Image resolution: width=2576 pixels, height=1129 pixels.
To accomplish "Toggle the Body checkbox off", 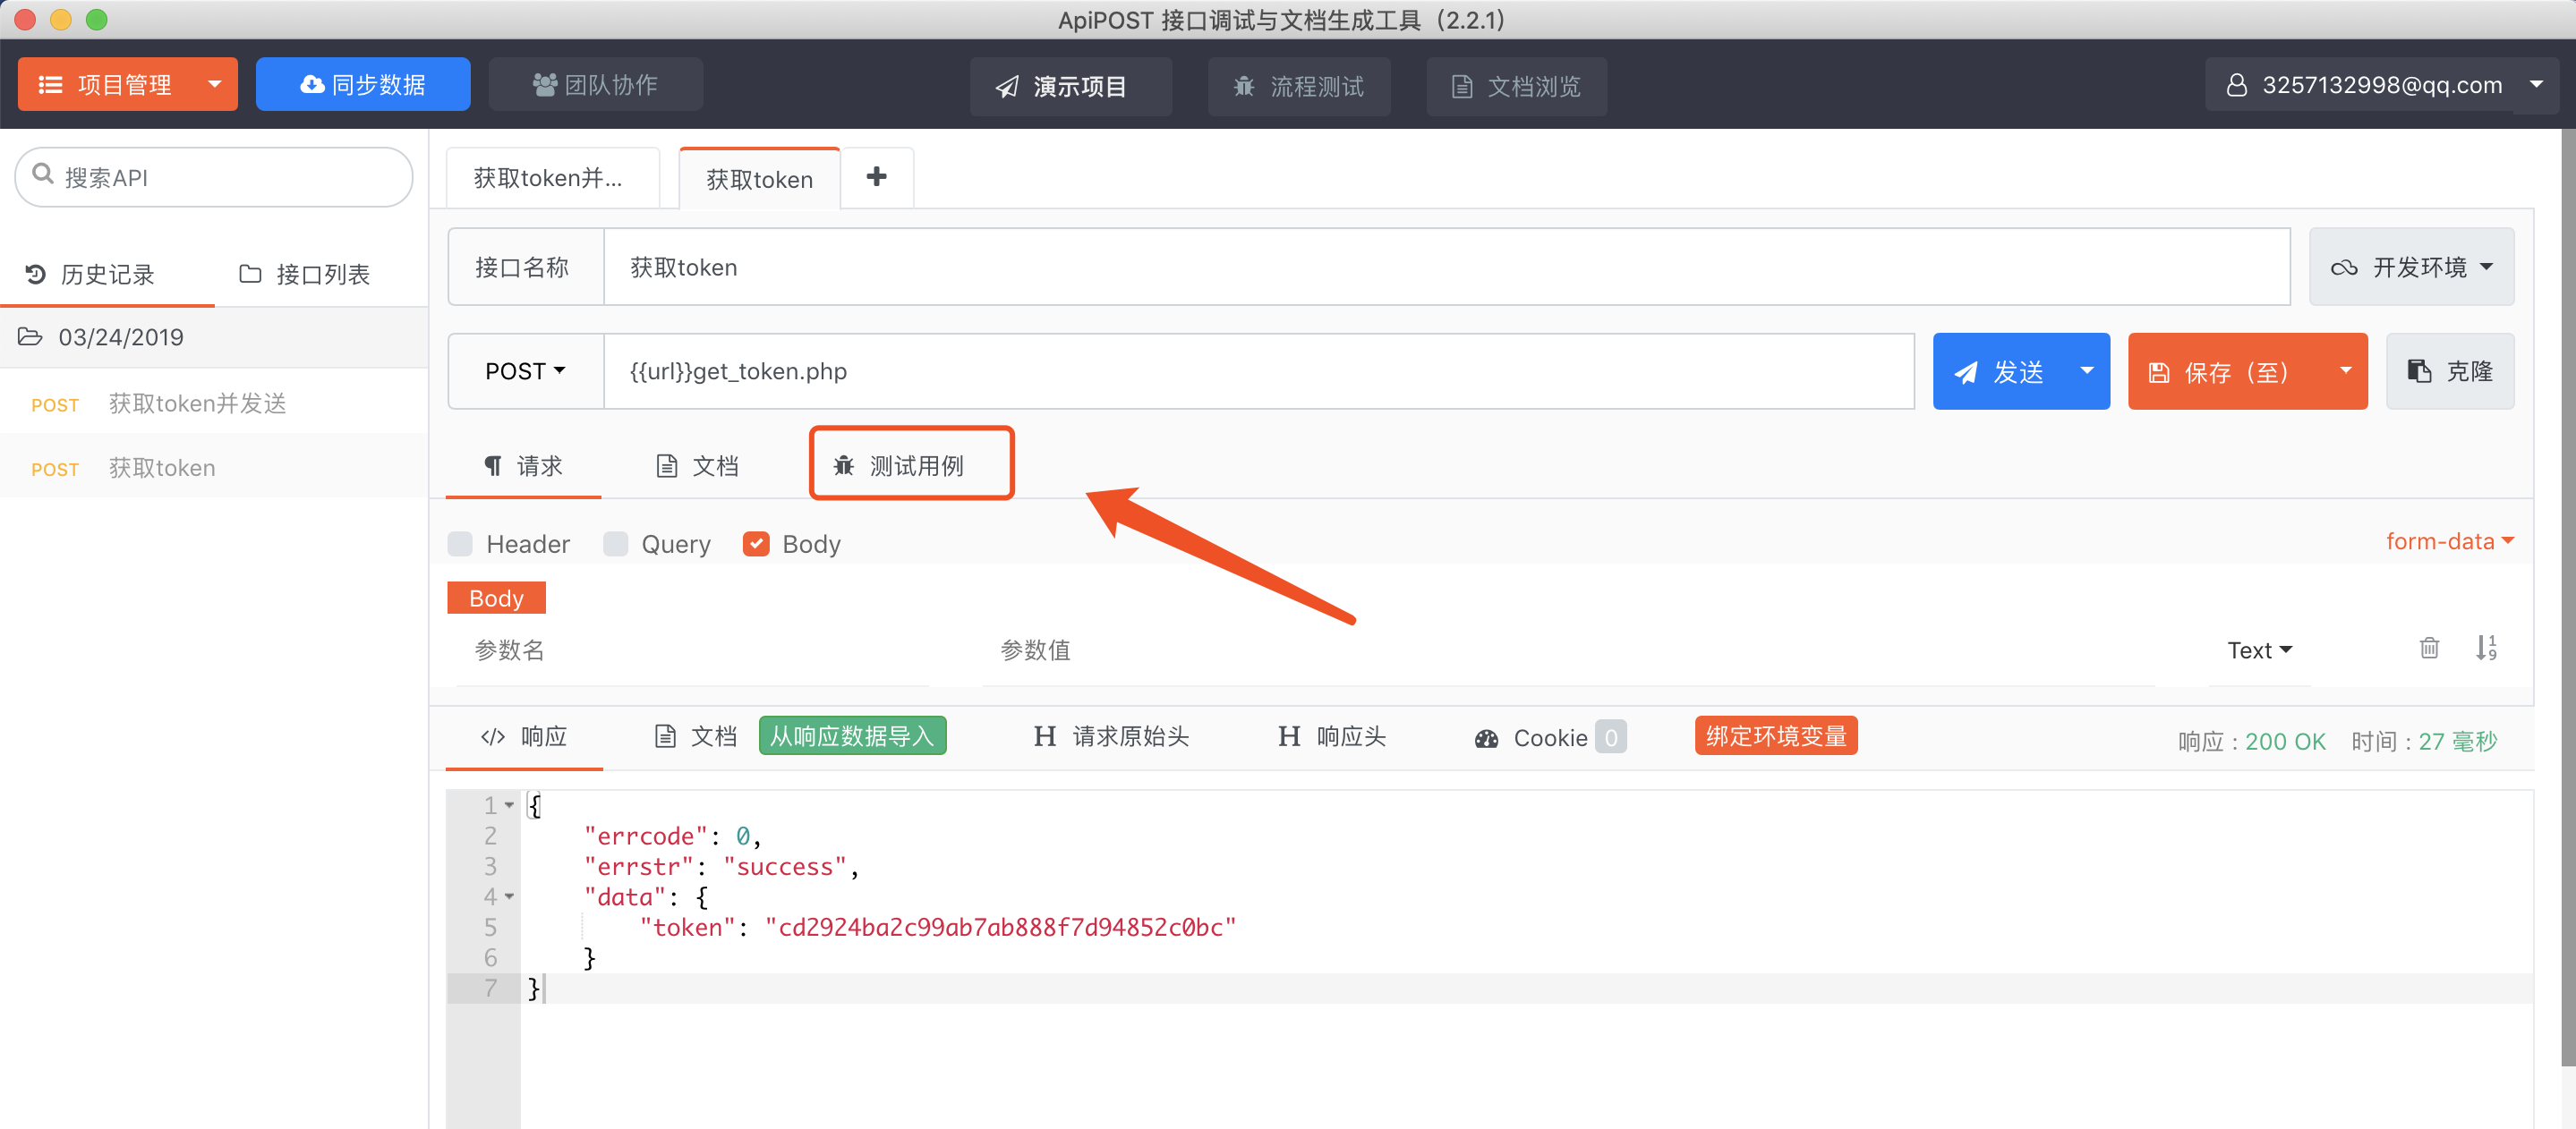I will [757, 543].
